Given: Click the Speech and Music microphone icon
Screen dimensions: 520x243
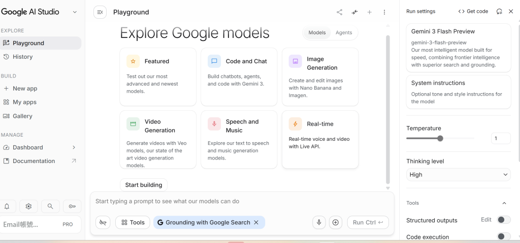Looking at the screenshot, I should [214, 124].
